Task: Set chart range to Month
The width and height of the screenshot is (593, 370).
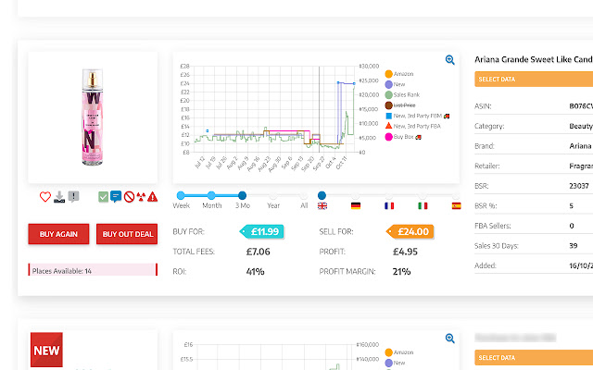Action: (x=211, y=195)
